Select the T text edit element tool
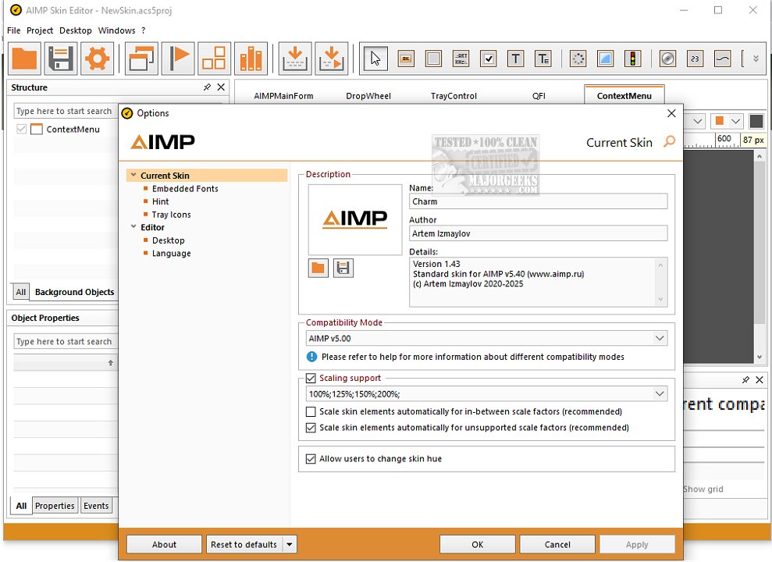The width and height of the screenshot is (772, 562). pos(543,59)
